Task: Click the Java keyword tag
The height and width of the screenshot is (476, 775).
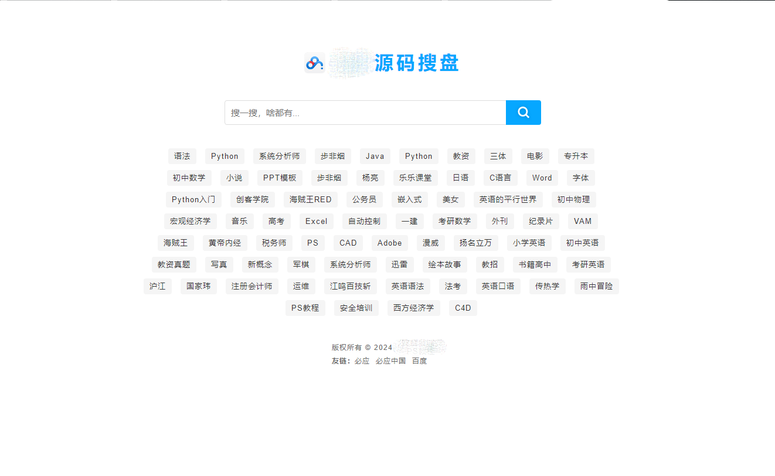Action: click(375, 156)
